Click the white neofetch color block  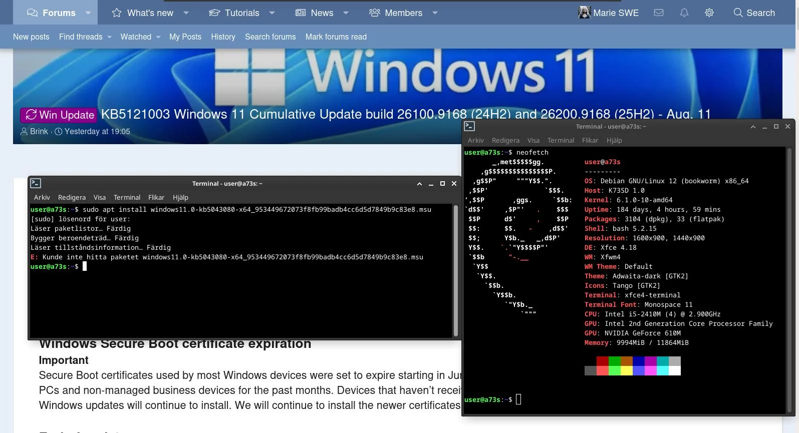[x=675, y=370]
